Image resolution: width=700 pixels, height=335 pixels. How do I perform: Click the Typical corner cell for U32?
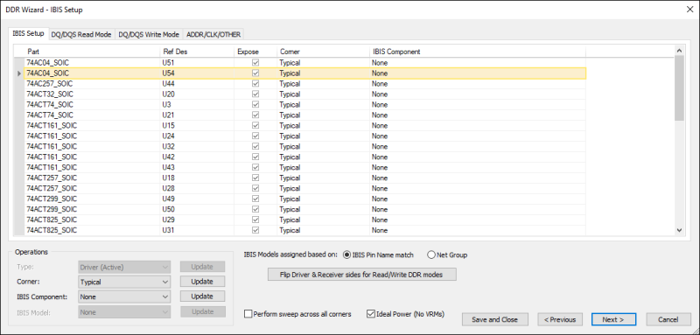pos(323,147)
